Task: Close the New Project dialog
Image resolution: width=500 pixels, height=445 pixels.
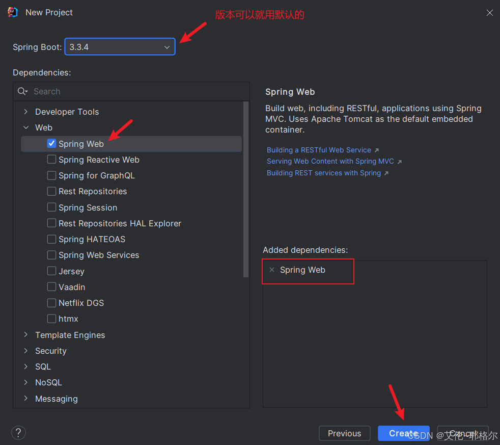Action: point(489,12)
